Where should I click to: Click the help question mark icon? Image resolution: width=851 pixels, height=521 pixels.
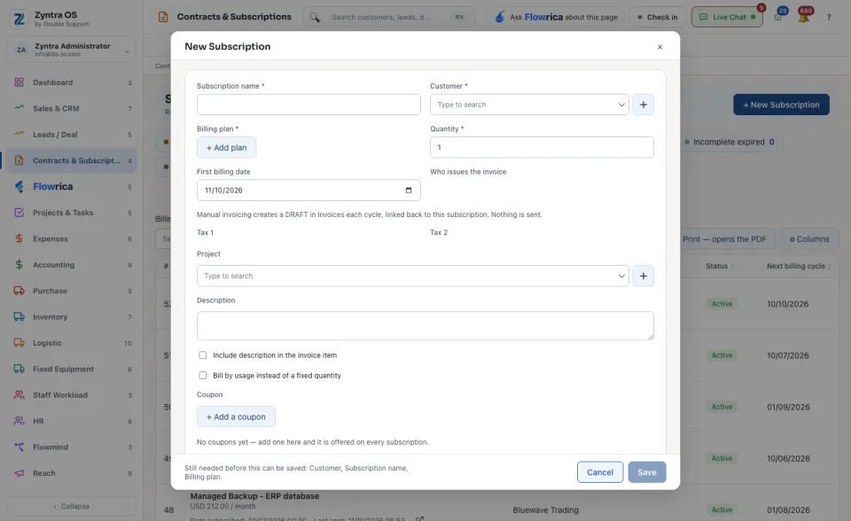829,17
